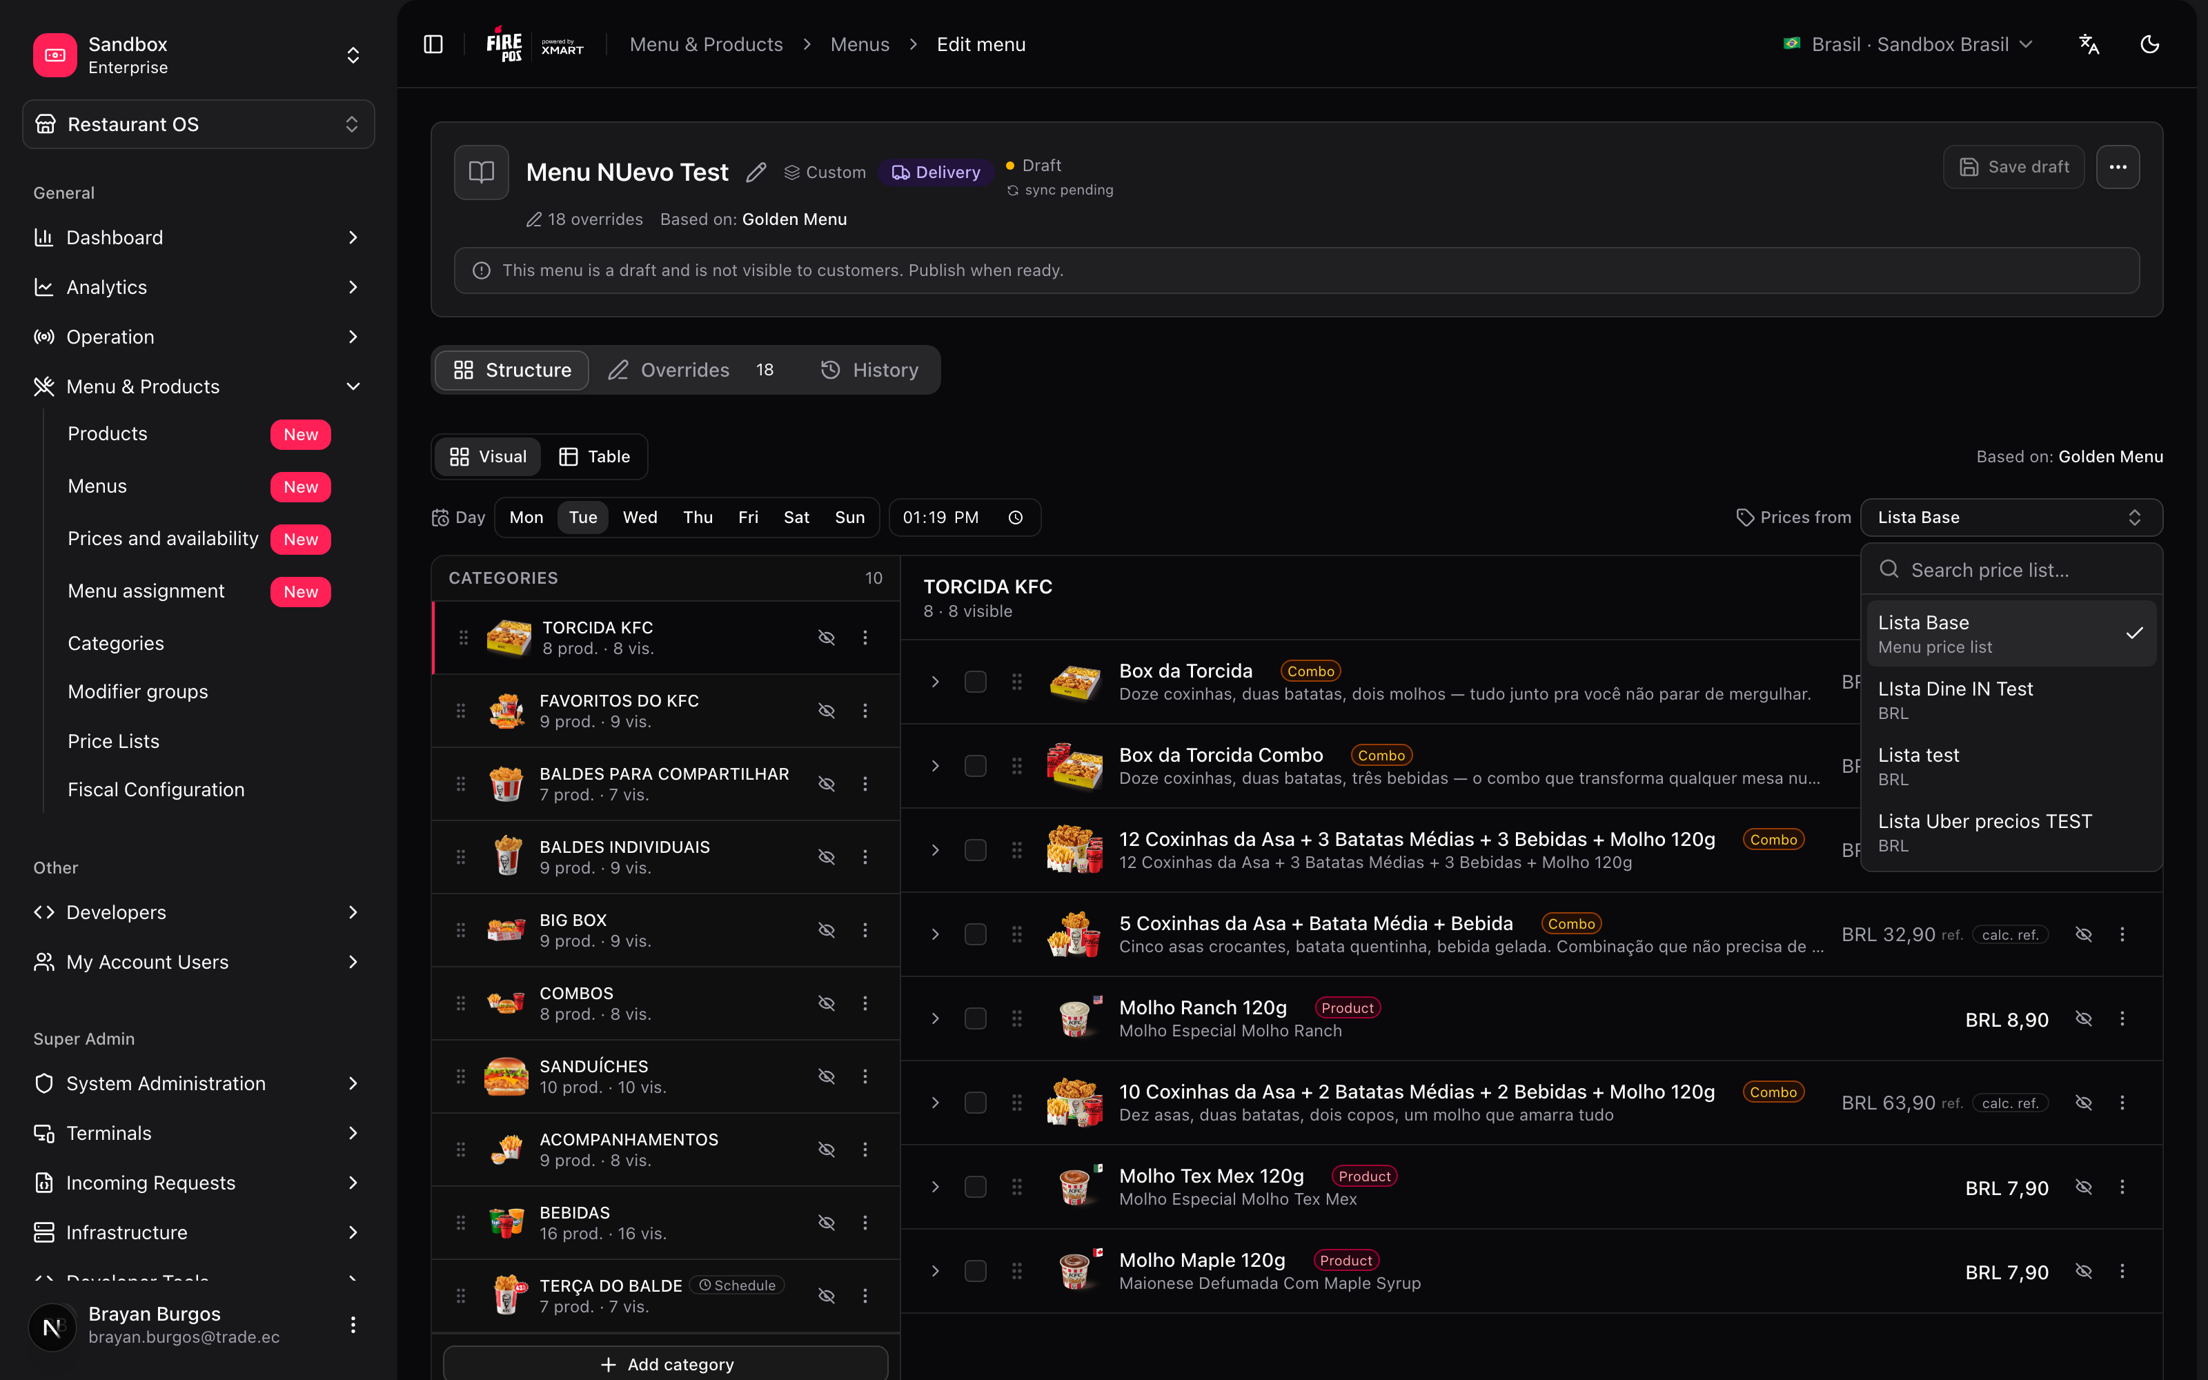Toggle visibility of COMBOS category
Viewport: 2208px width, 1380px height.
coord(827,1003)
